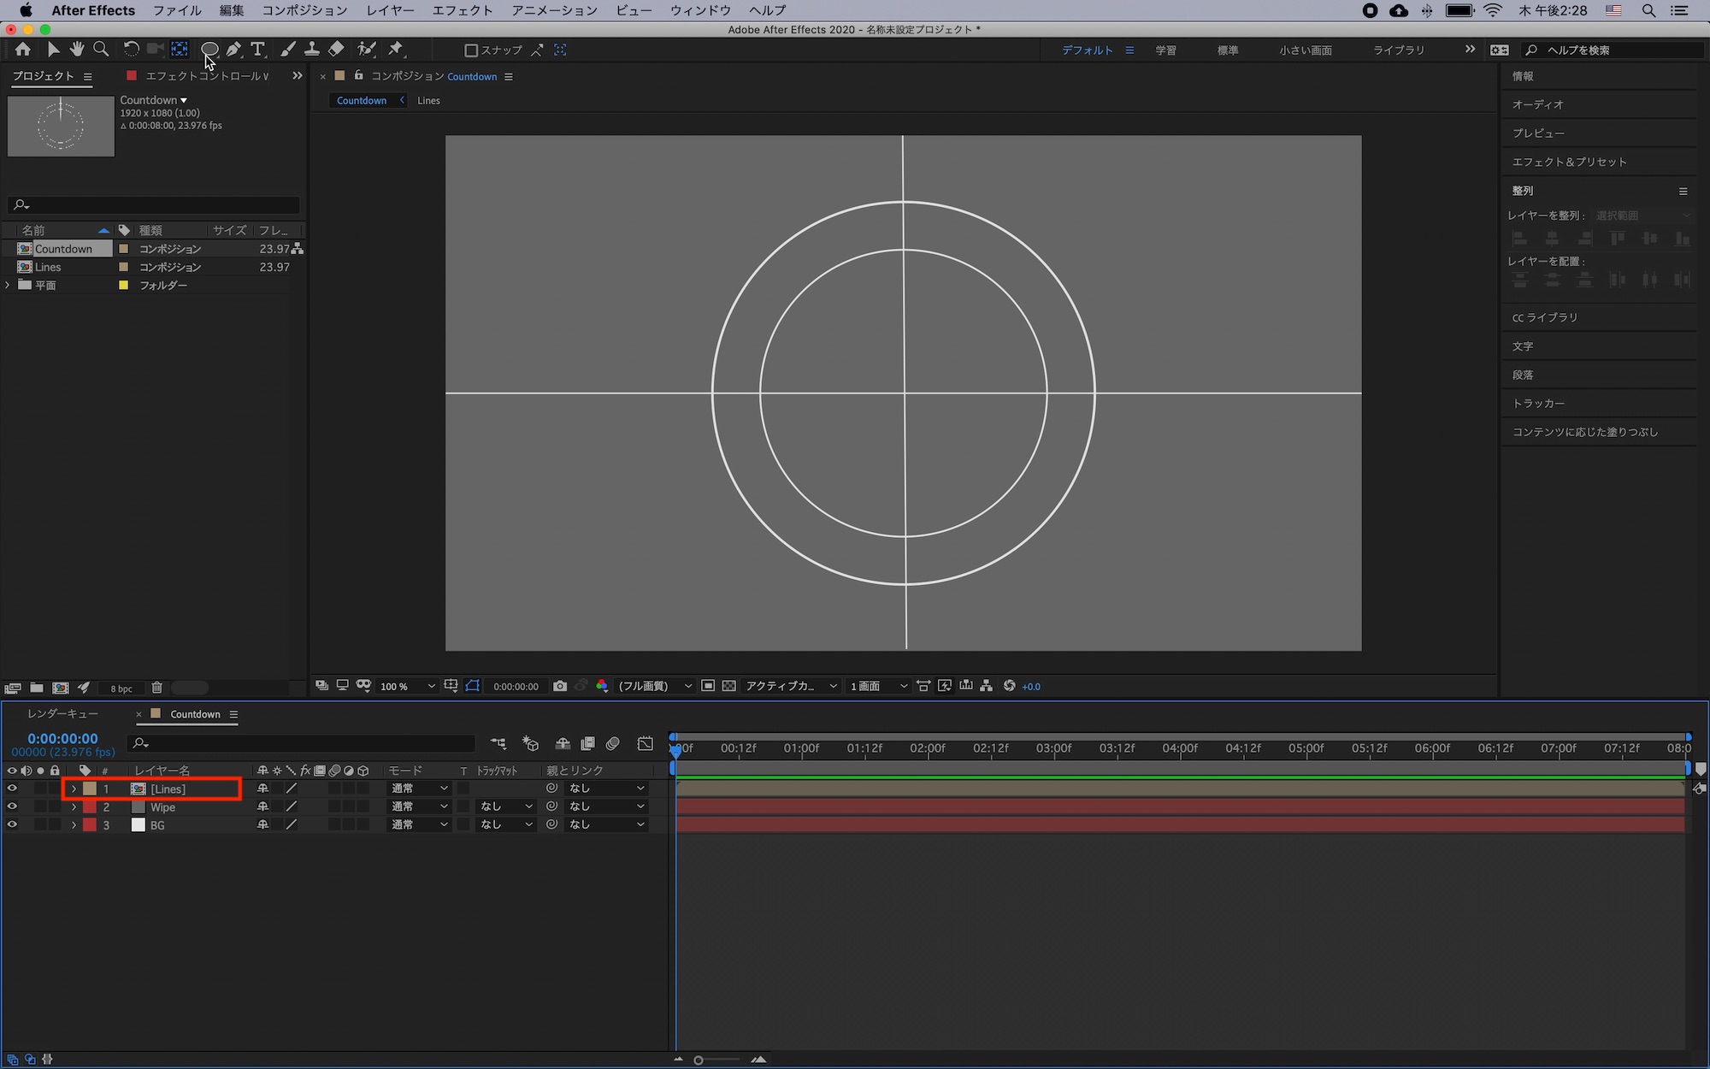Switch to the レンダーキュー tab
The image size is (1710, 1069).
click(x=62, y=714)
